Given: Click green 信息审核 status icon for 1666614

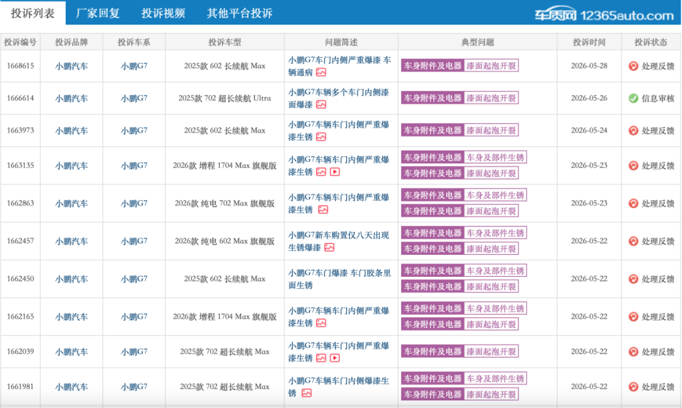Looking at the screenshot, I should 633,98.
